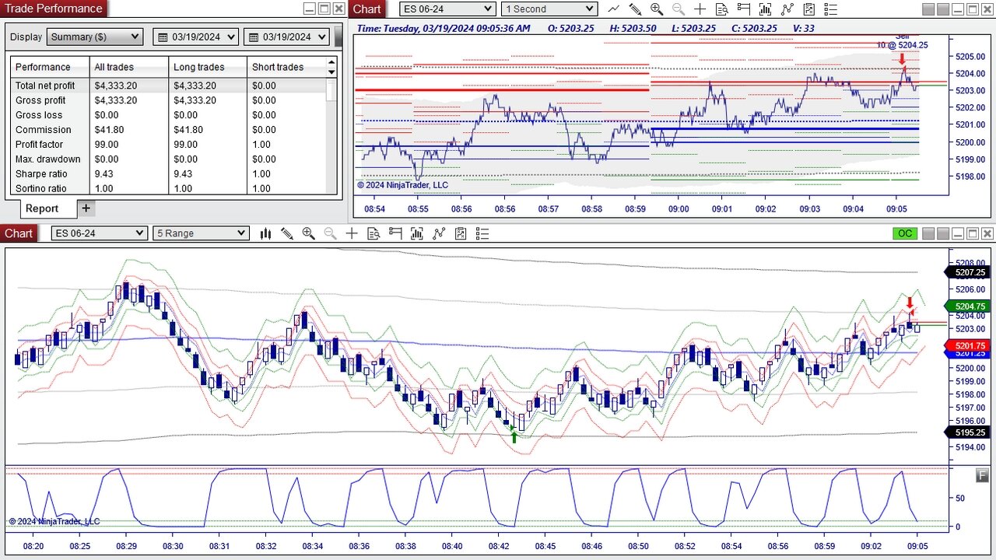The height and width of the screenshot is (560, 996).
Task: Click the Sell 10 @ 5204.25 execution label
Action: click(903, 41)
